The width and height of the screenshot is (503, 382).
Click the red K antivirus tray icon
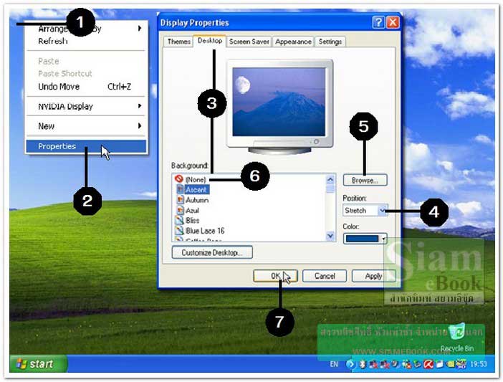click(x=428, y=364)
